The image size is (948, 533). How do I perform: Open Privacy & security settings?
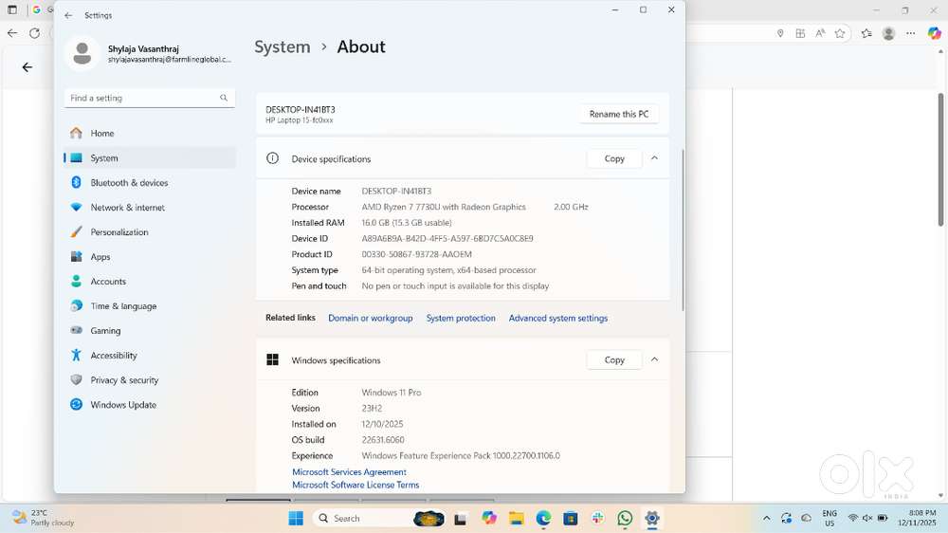pos(124,380)
